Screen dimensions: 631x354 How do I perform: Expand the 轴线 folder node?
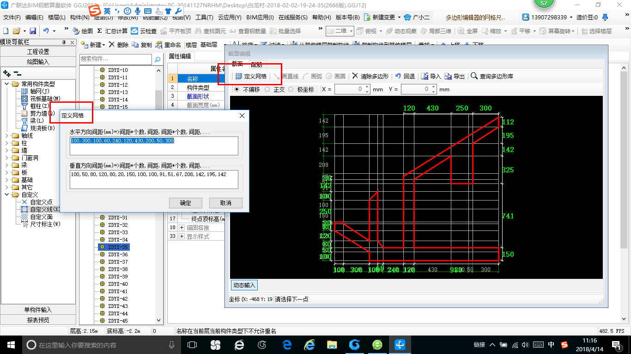[6, 136]
